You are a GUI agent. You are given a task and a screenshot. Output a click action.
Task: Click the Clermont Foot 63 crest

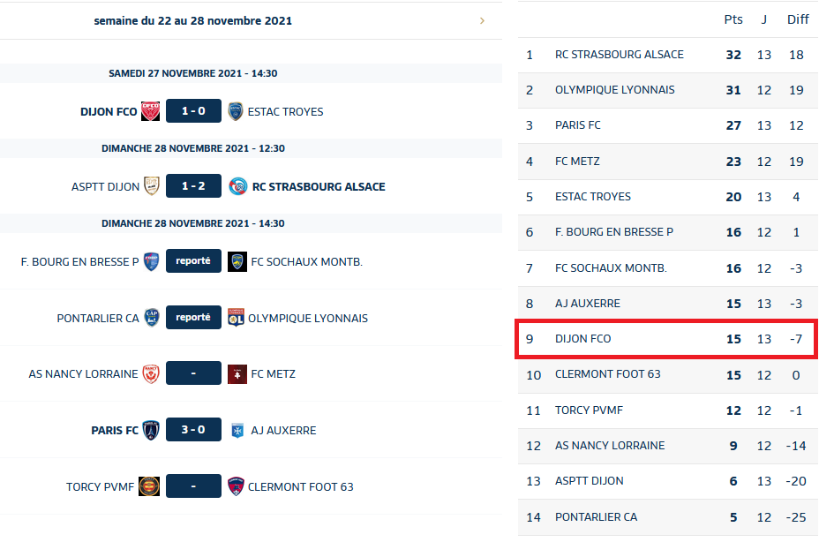(236, 486)
